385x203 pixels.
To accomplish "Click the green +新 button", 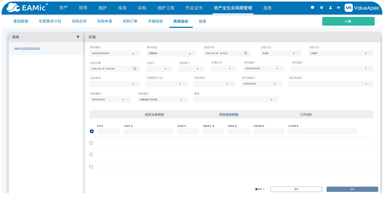I will coord(348,21).
